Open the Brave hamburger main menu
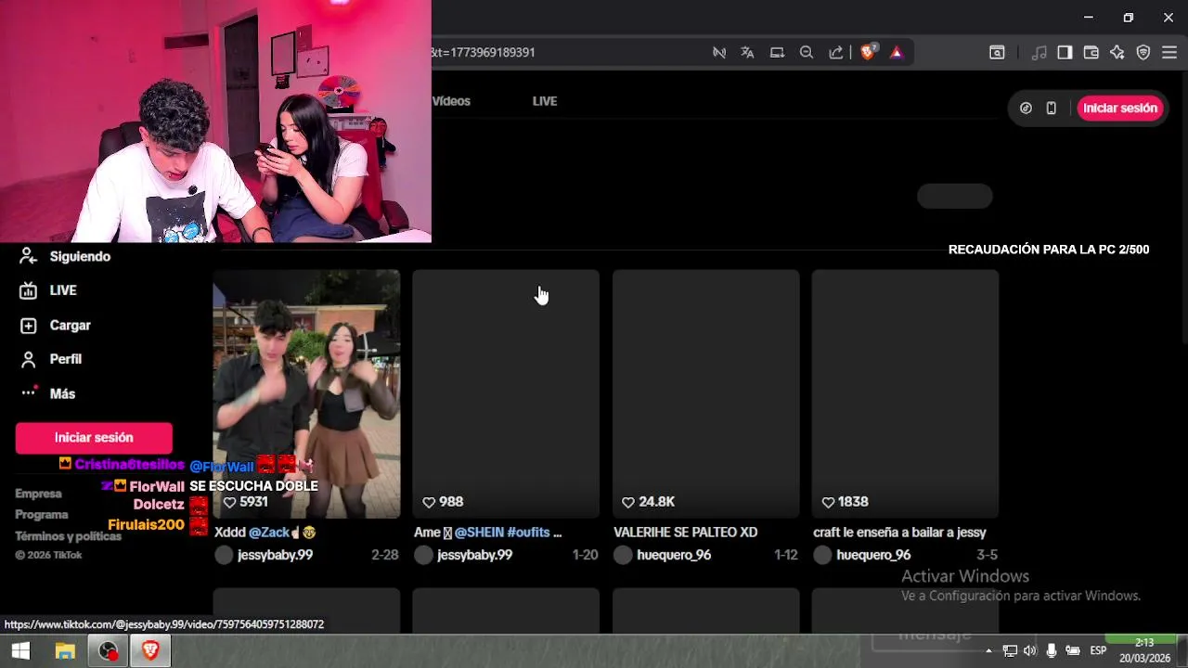Viewport: 1188px width, 668px height. point(1169,53)
